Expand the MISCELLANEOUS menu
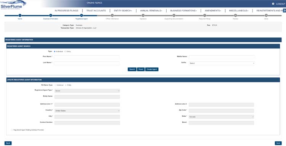Viewport: 286px width, 146px height. (239, 11)
